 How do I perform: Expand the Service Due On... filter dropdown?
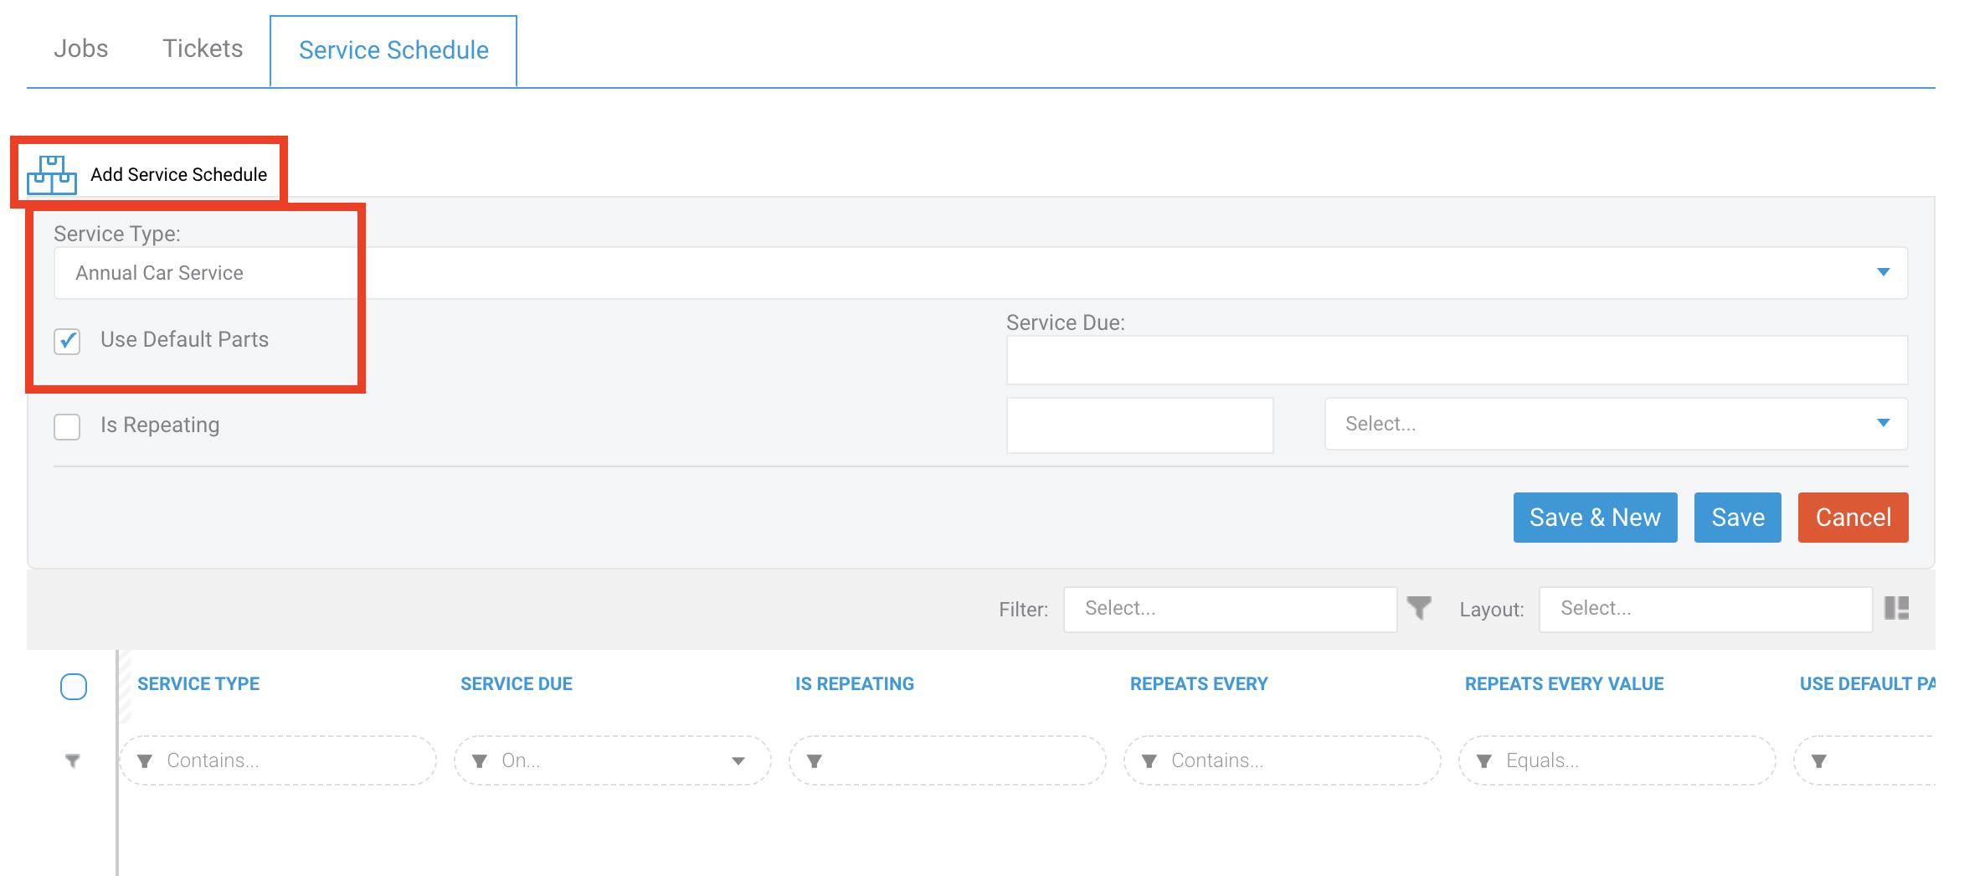click(738, 760)
